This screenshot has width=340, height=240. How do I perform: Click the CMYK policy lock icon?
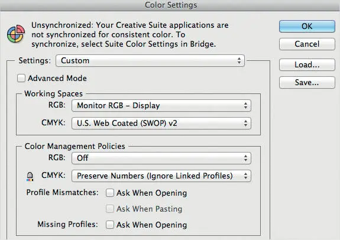point(30,176)
